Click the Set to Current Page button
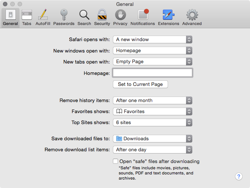The height and width of the screenshot is (188, 250). 140,84
